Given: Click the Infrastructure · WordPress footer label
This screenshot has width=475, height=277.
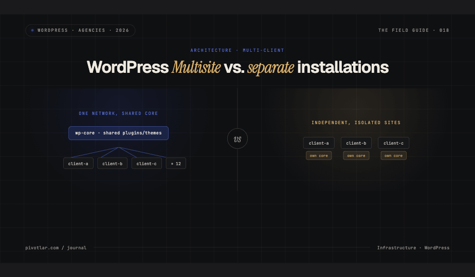Looking at the screenshot, I should tap(413, 248).
